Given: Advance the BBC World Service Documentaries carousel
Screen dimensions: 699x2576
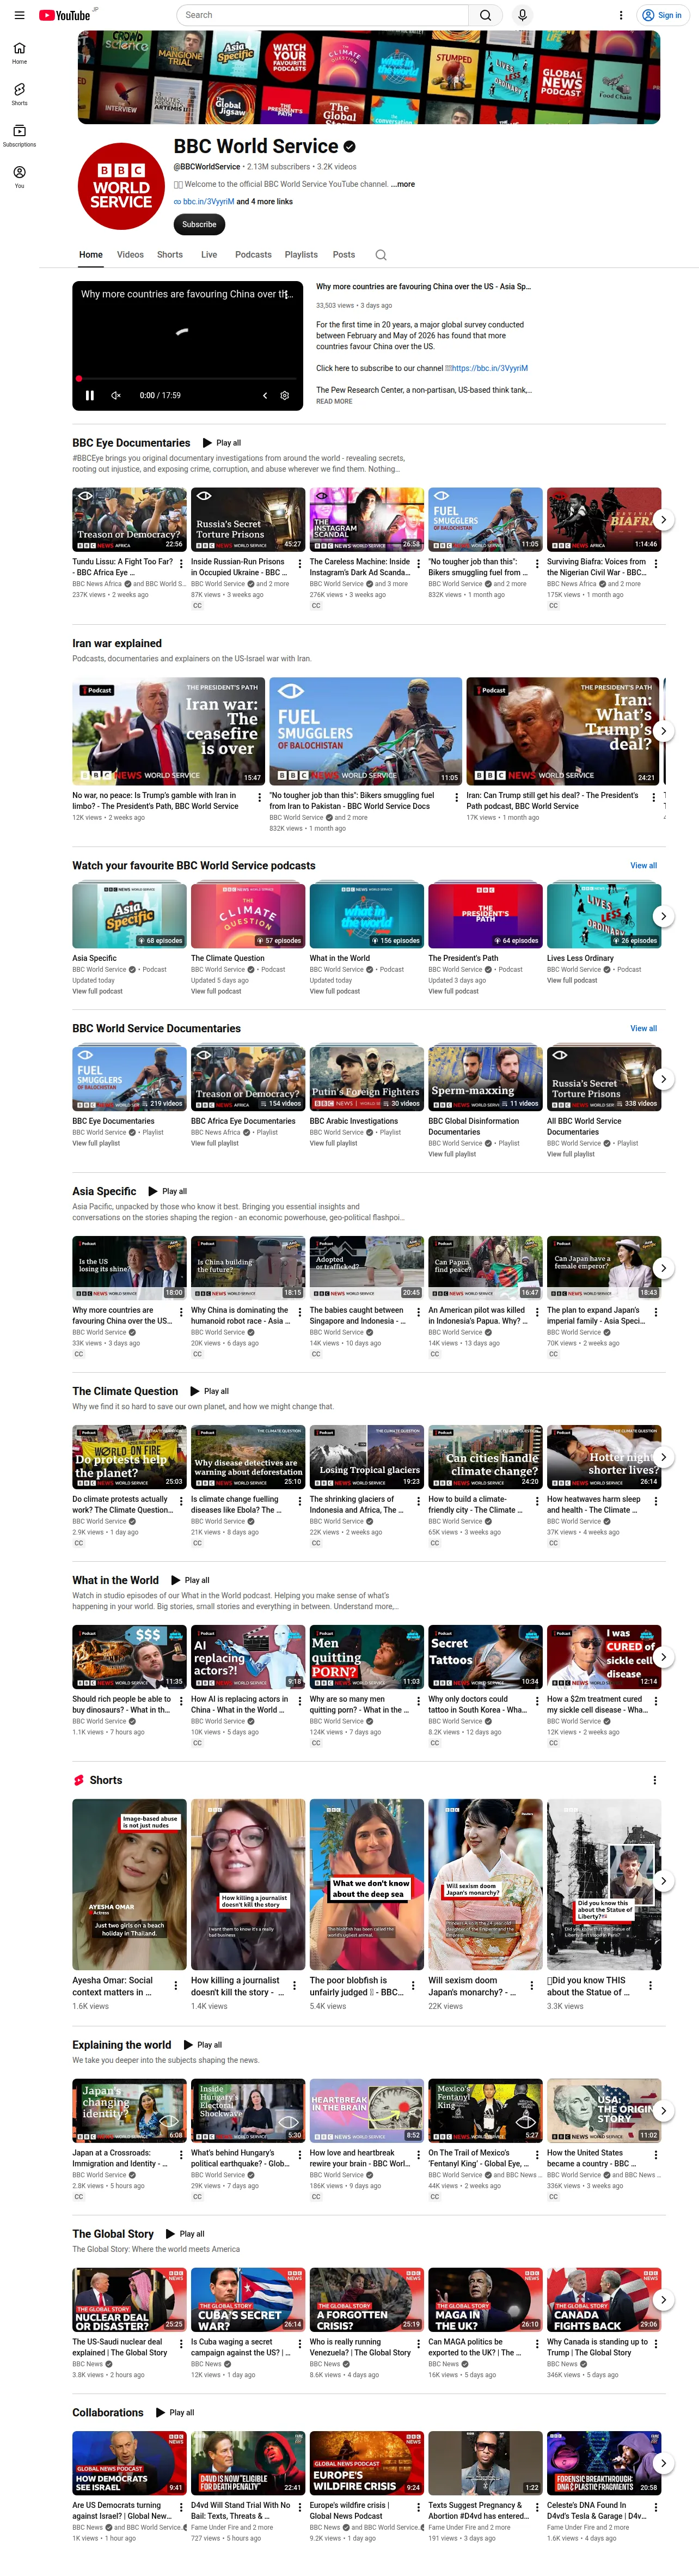Looking at the screenshot, I should tap(663, 1079).
